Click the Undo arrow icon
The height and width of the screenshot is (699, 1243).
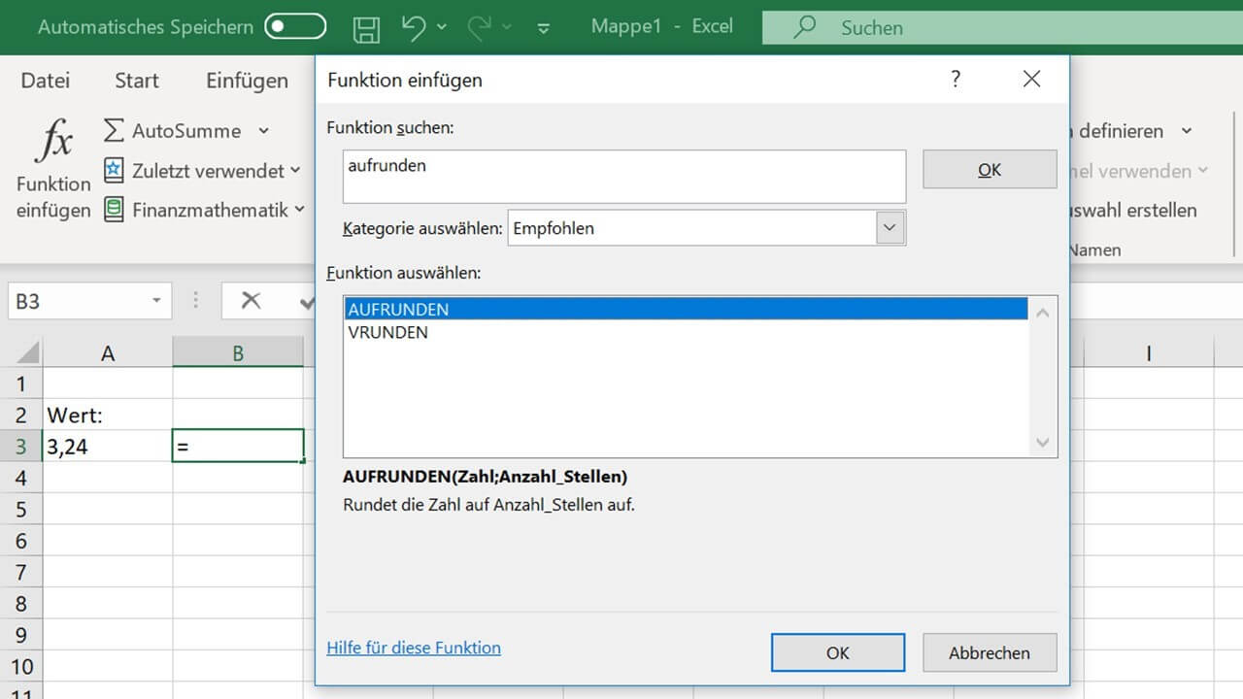414,27
